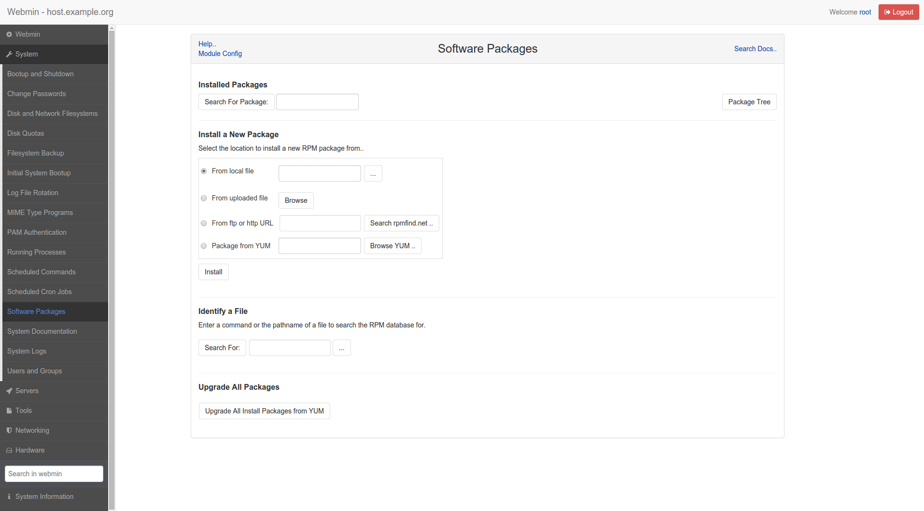Expand the Hardware sidebar section

coord(30,450)
